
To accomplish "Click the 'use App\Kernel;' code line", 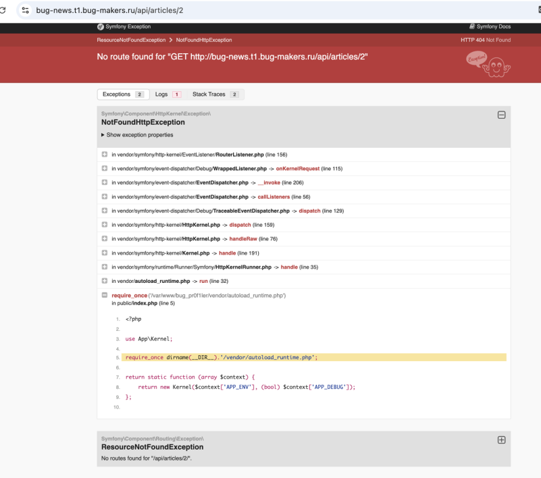I will [x=149, y=339].
